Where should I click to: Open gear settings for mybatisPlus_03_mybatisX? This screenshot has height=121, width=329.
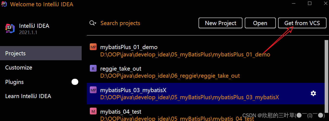pyautogui.click(x=313, y=93)
